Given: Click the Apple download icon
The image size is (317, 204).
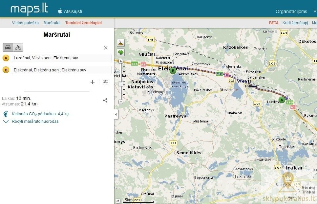Looking at the screenshot, I should coord(60,11).
